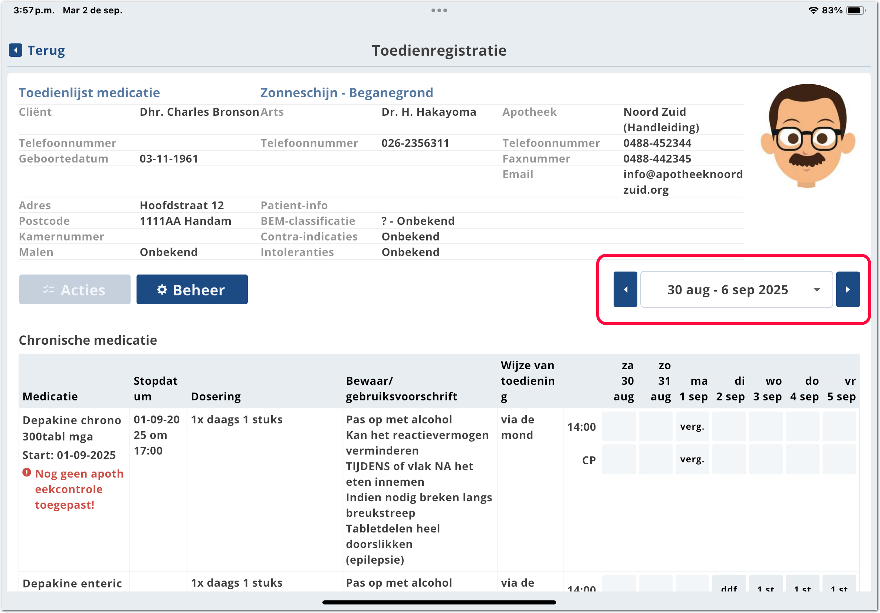This screenshot has height=613, width=880.
Task: Select the Depakine chrono 300tabl mga medication
Action: pyautogui.click(x=72, y=428)
